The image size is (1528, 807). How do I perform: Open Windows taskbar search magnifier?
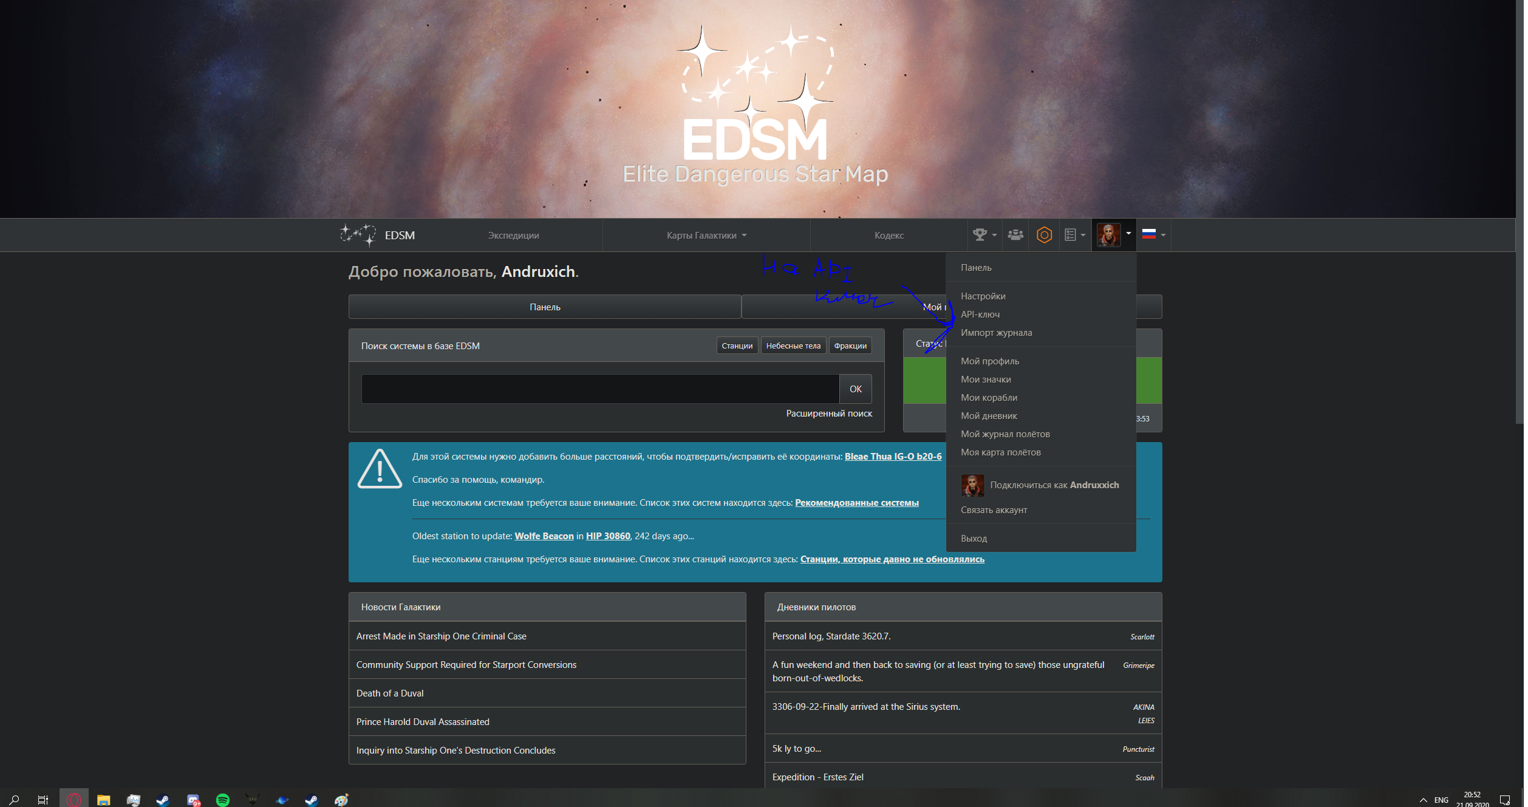pyautogui.click(x=15, y=800)
